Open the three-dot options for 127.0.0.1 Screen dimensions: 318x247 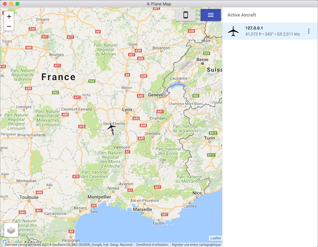click(x=309, y=31)
